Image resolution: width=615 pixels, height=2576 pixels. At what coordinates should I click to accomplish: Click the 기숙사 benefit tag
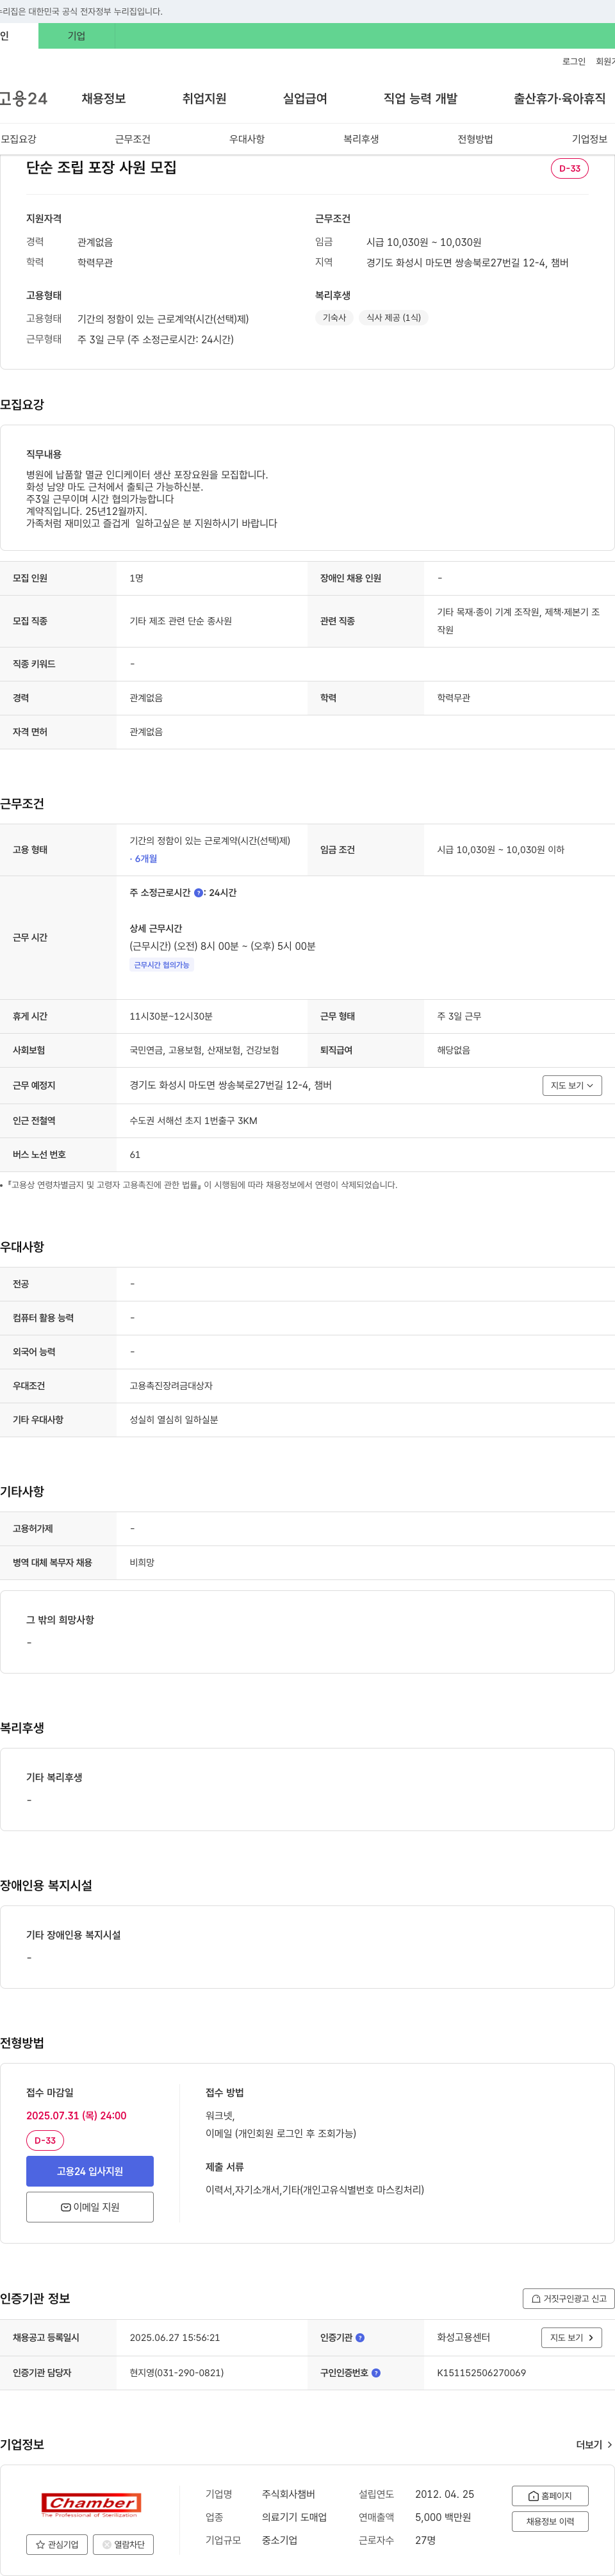[334, 318]
